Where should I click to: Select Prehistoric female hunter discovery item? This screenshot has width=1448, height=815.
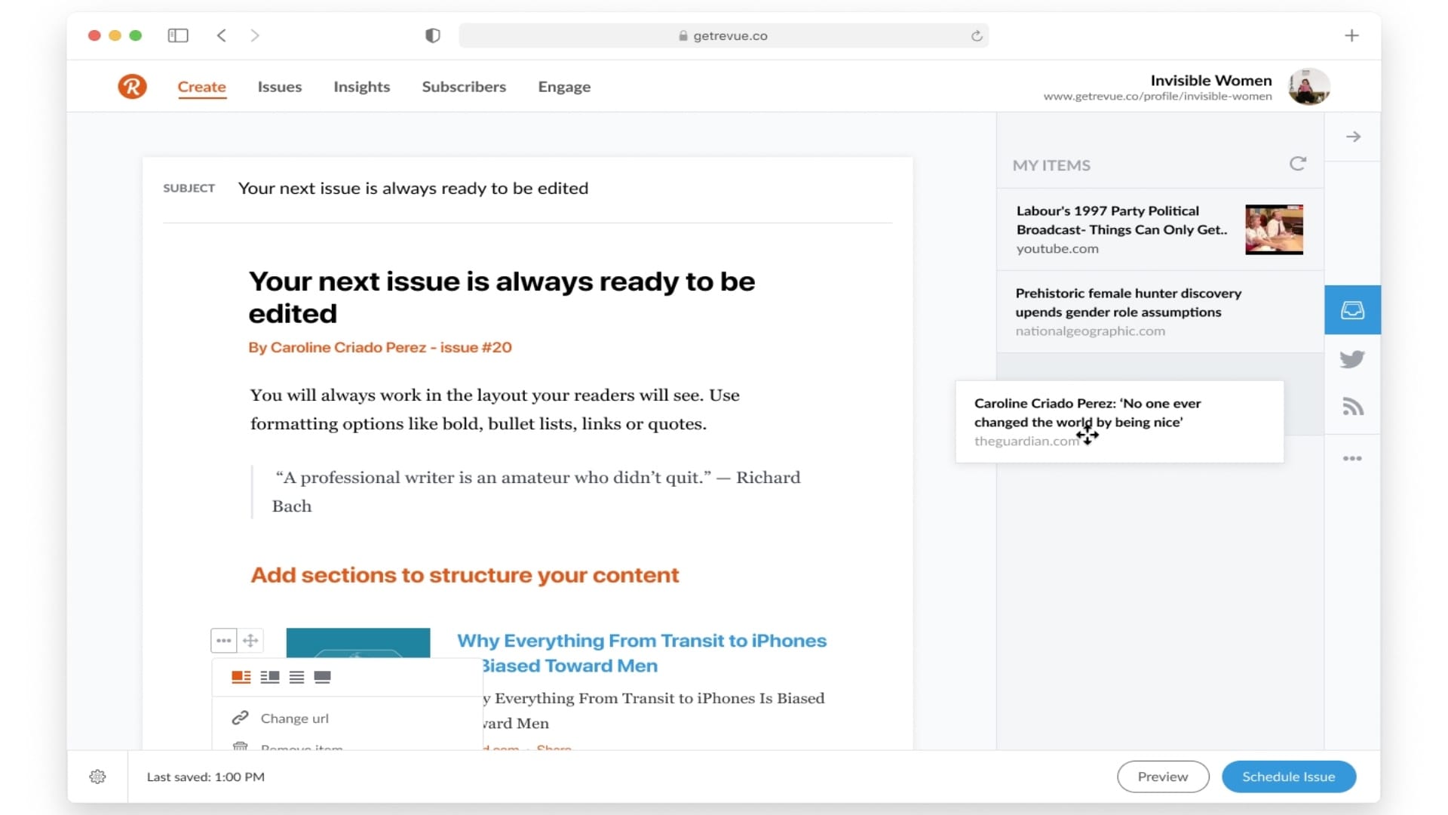tap(1160, 312)
